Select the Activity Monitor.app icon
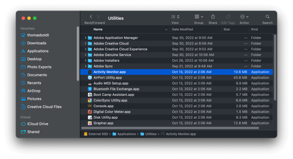 [90, 72]
